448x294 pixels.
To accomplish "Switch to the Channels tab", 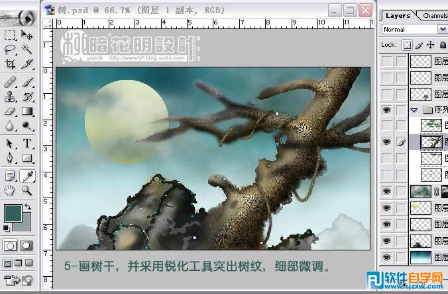I will (435, 16).
